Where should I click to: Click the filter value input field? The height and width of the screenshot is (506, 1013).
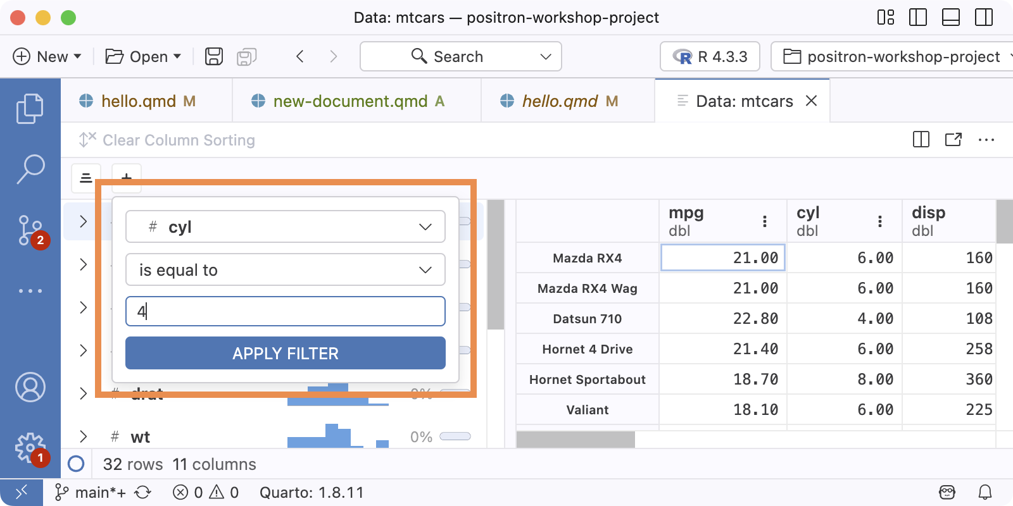pyautogui.click(x=286, y=311)
